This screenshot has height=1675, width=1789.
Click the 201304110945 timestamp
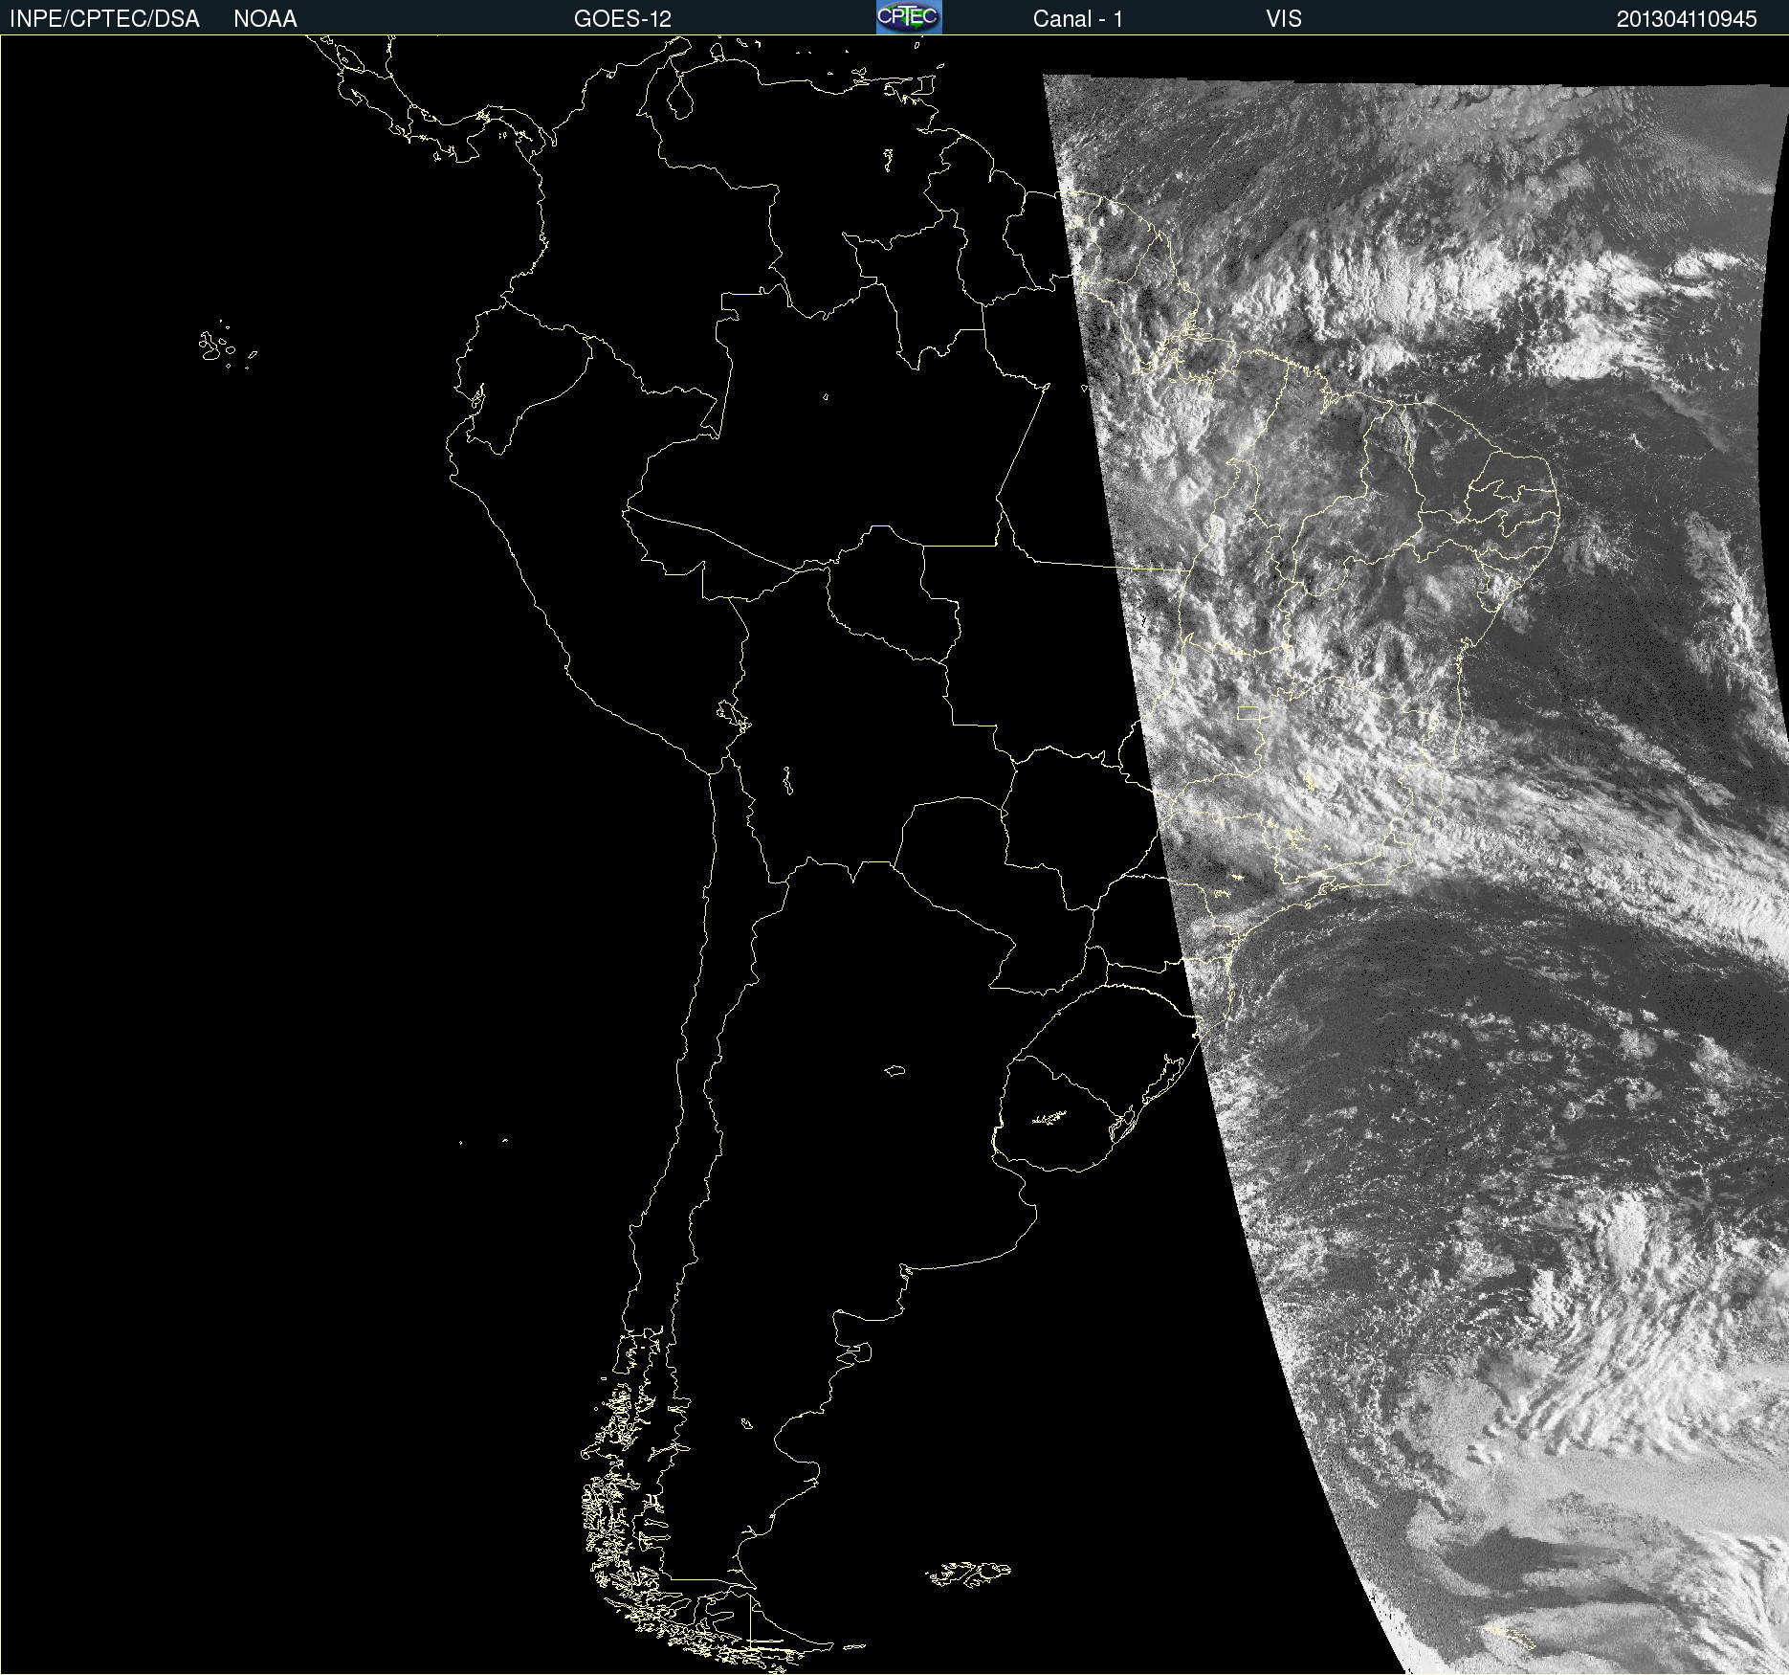point(1687,19)
